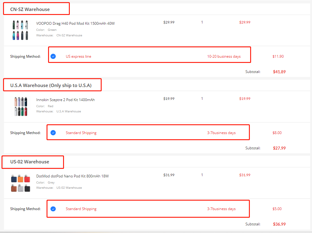Click the $5.00 shipping cost
The width and height of the screenshot is (312, 233).
[x=277, y=209]
